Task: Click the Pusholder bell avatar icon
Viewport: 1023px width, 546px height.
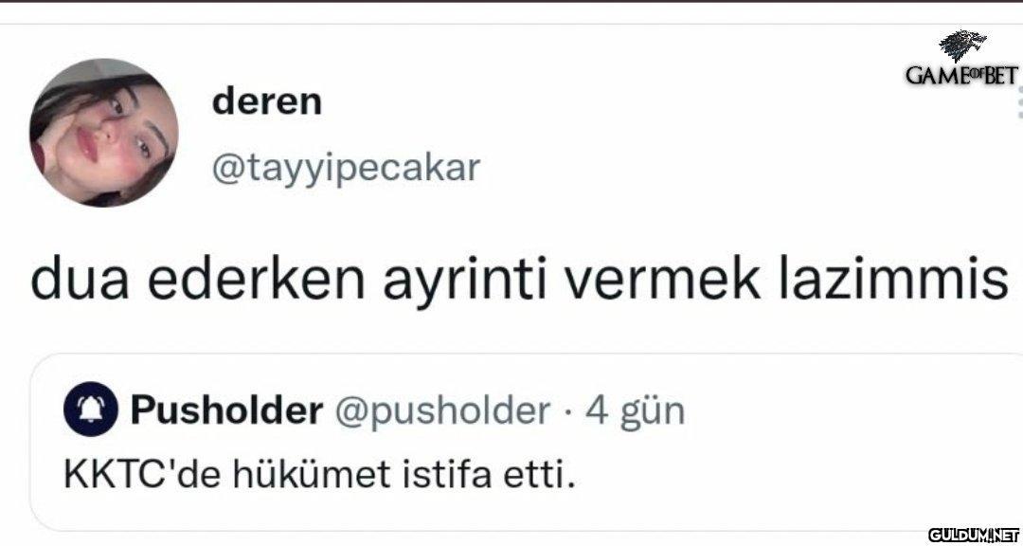Action: (91, 409)
